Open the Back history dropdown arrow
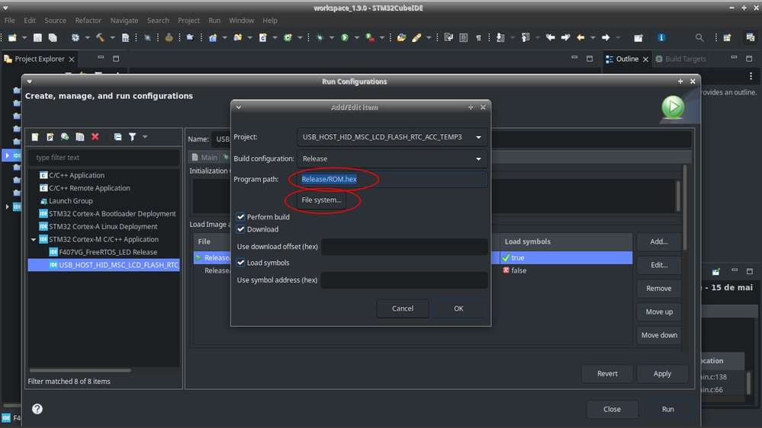 (x=593, y=37)
